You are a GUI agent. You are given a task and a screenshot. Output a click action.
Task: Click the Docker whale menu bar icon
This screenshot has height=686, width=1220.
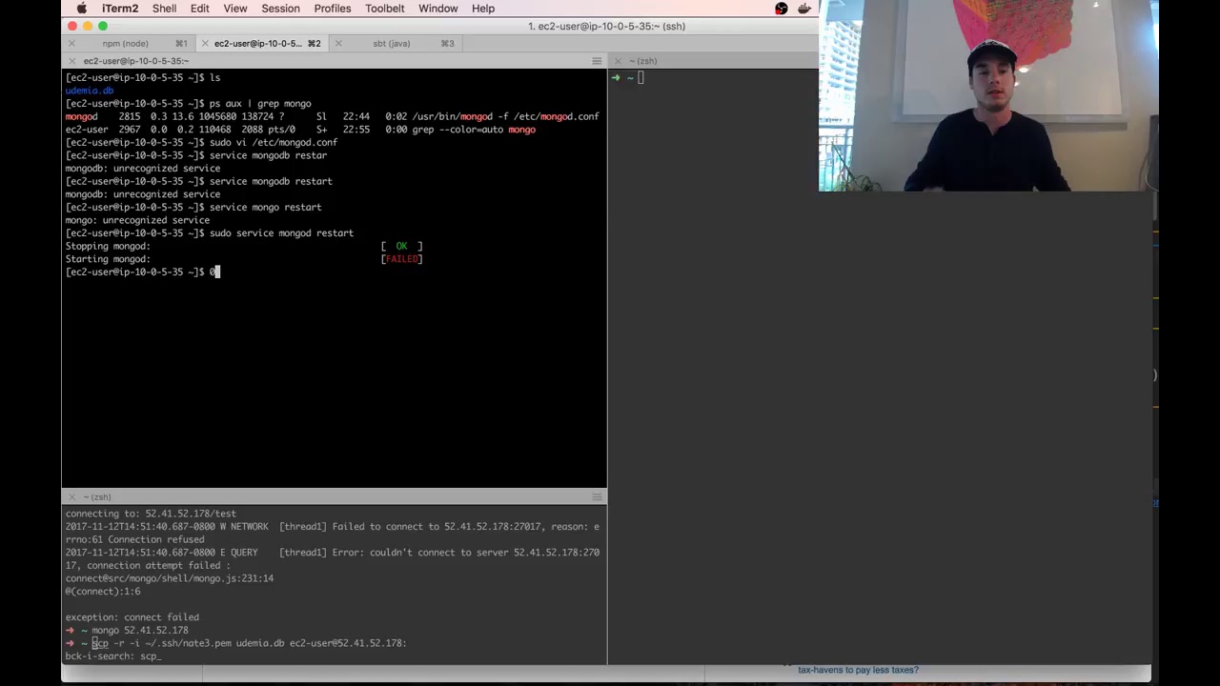(805, 9)
